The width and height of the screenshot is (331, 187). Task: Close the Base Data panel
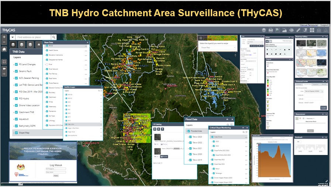coord(87,42)
